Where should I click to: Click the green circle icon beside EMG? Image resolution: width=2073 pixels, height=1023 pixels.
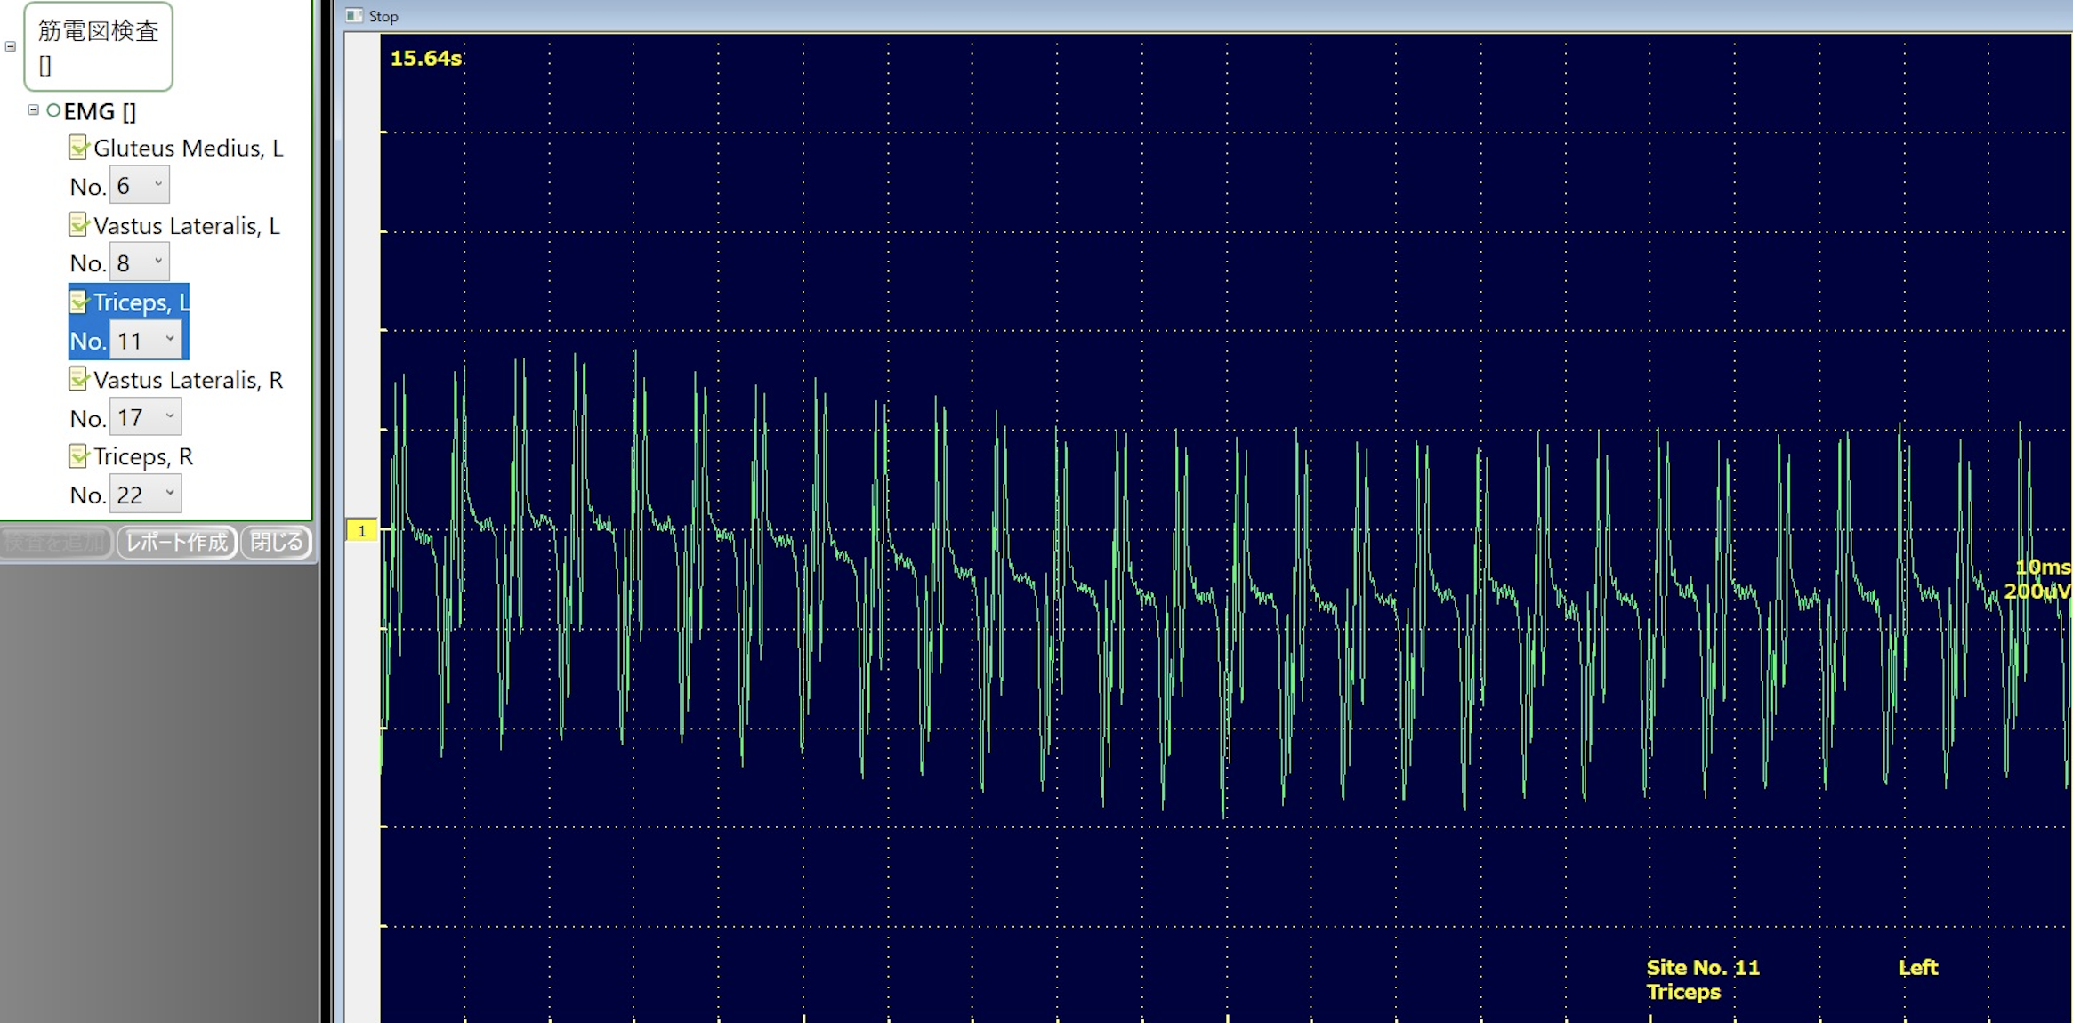tap(53, 111)
